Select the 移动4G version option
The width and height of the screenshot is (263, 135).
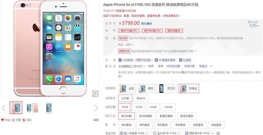pyautogui.click(x=141, y=98)
